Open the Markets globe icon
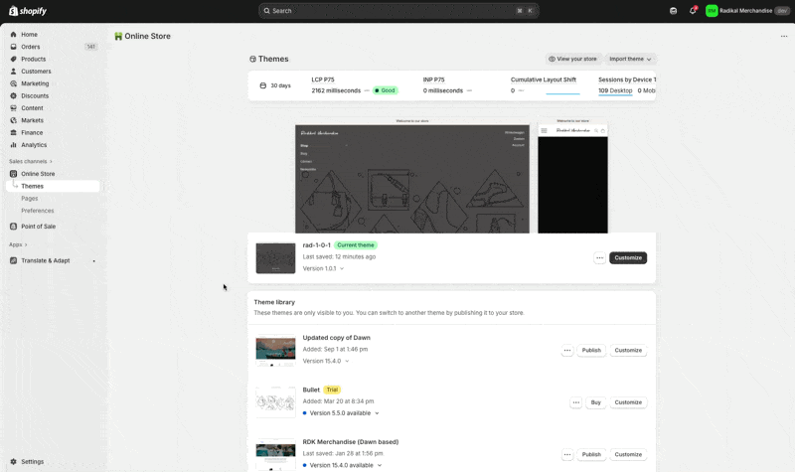This screenshot has width=795, height=472. (13, 120)
